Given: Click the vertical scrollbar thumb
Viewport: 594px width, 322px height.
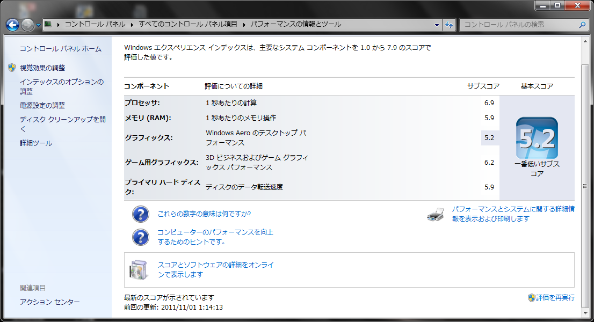Looking at the screenshot, I should click(x=585, y=185).
